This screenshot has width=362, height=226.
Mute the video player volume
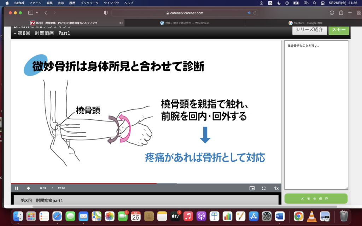(28, 188)
